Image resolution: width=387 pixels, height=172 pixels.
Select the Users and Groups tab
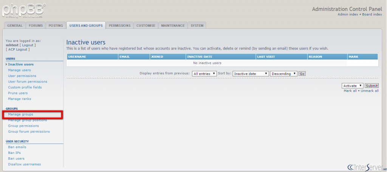coord(86,26)
